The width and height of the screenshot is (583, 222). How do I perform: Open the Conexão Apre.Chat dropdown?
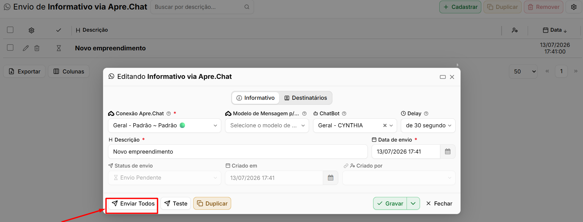[x=165, y=125]
